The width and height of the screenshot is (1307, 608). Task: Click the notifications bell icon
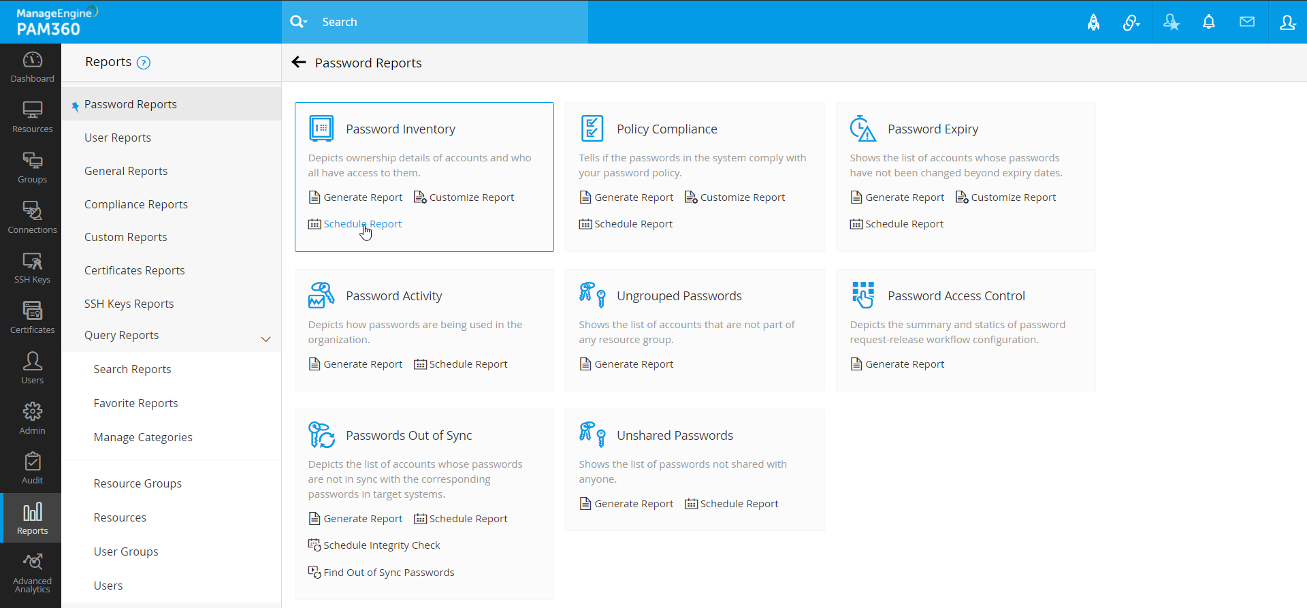click(1208, 22)
